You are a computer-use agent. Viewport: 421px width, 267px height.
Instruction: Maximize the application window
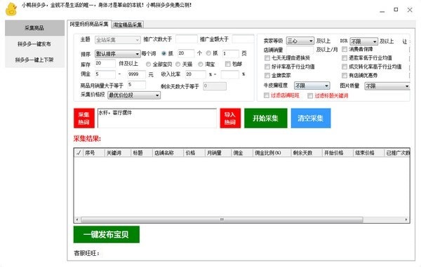396,10
